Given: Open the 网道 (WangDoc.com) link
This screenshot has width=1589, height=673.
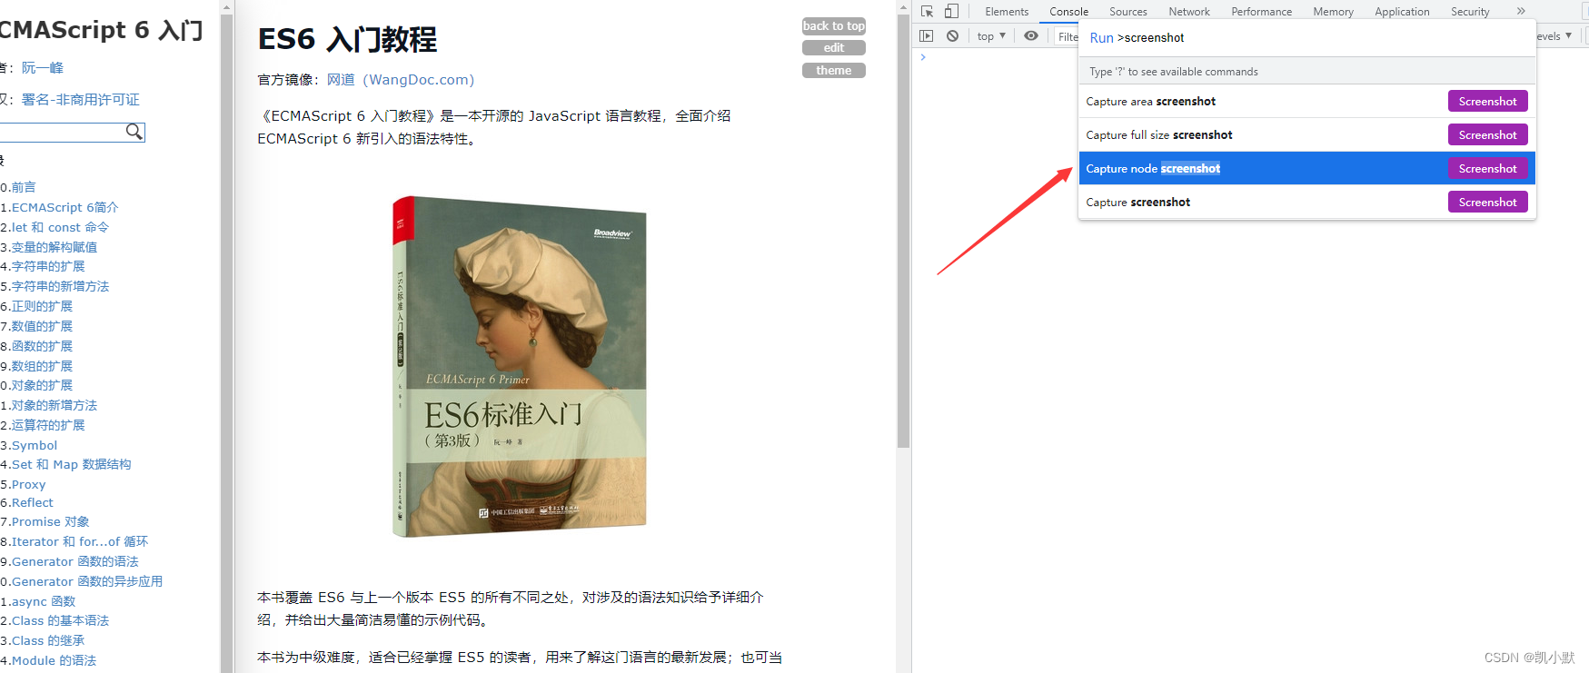Looking at the screenshot, I should pos(401,80).
